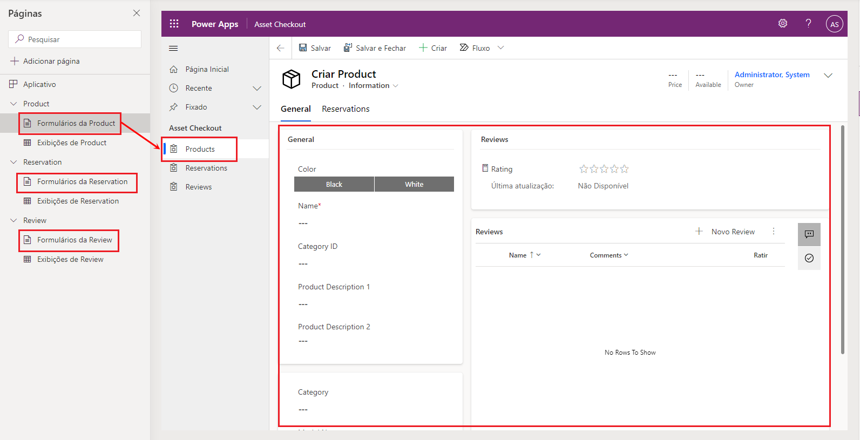The width and height of the screenshot is (860, 440).
Task: Select the Black color option
Action: point(334,184)
